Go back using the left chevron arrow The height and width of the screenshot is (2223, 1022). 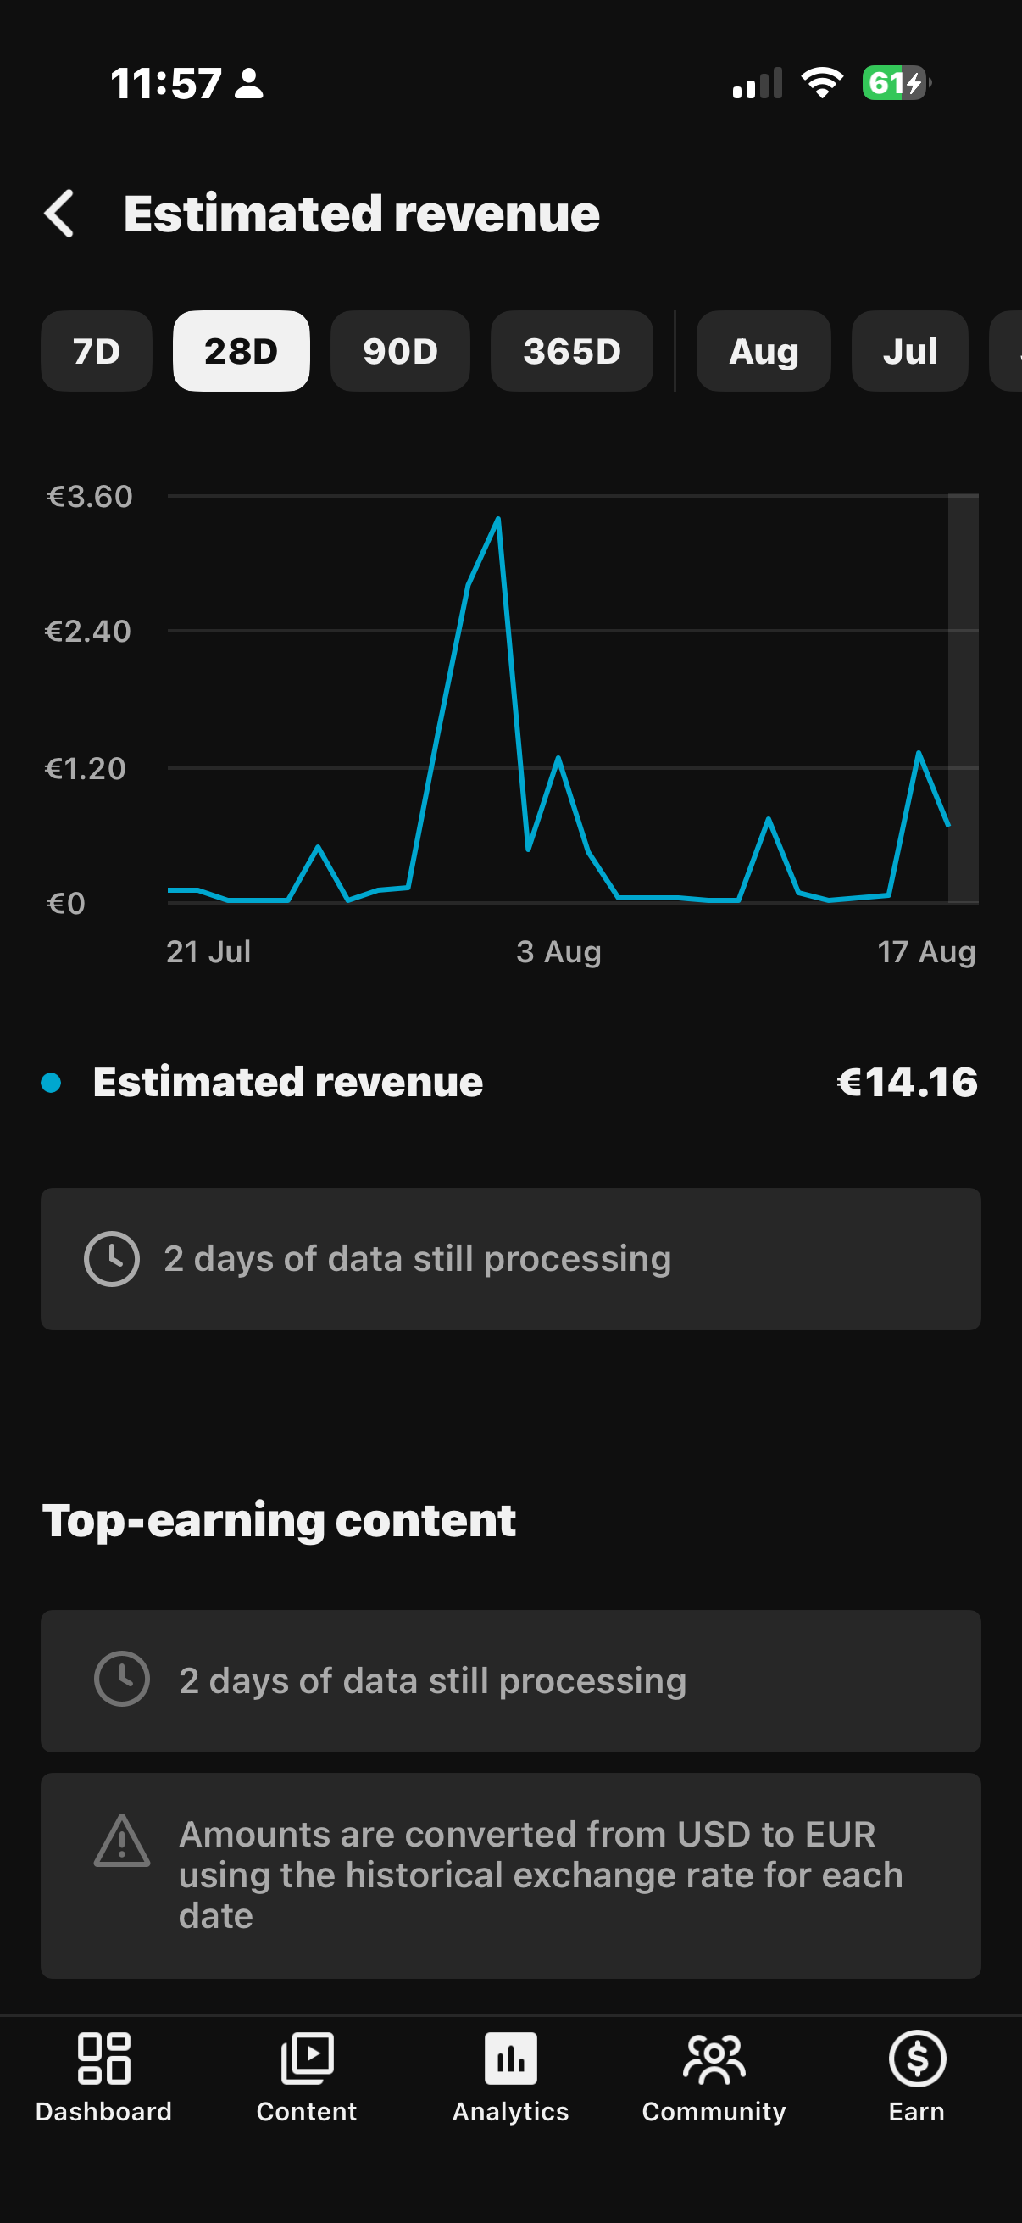[x=59, y=213]
